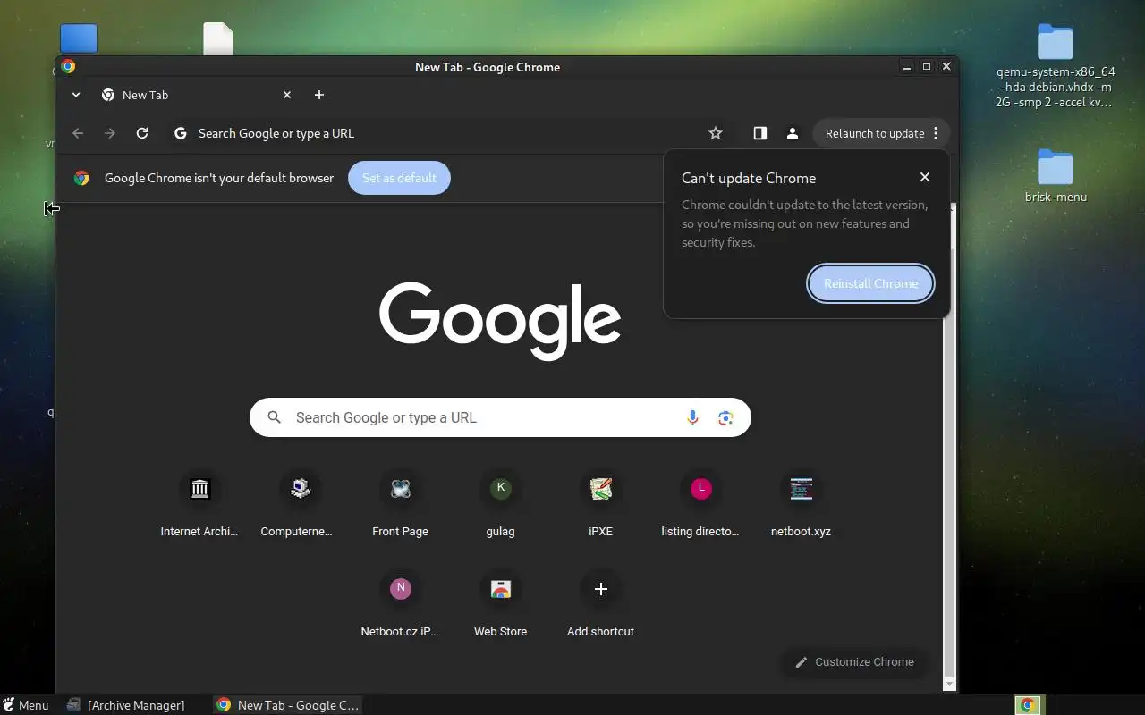Open a new tab with the plus button
This screenshot has height=715, width=1145.
(319, 95)
